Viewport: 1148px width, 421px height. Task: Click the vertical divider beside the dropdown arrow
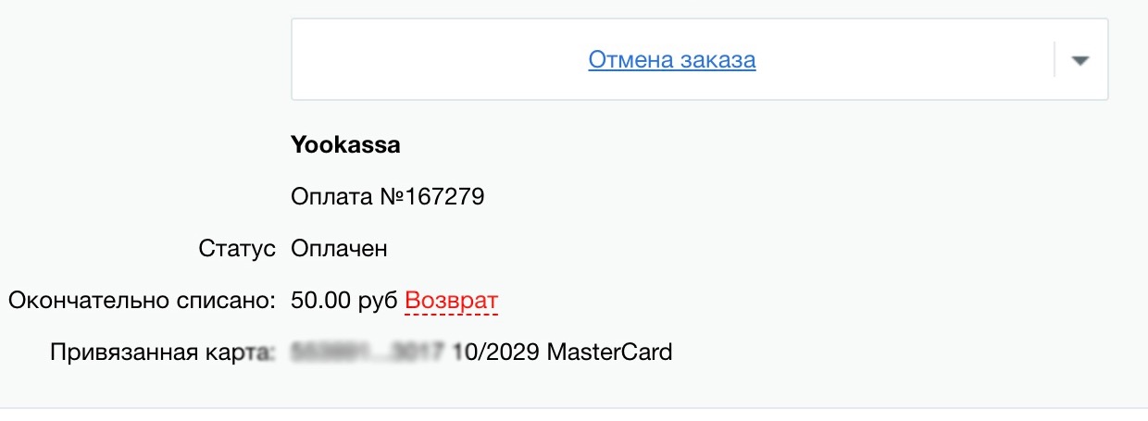1054,60
